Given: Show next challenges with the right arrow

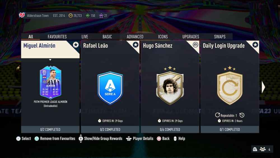Looking at the screenshot, I should tap(263, 87).
